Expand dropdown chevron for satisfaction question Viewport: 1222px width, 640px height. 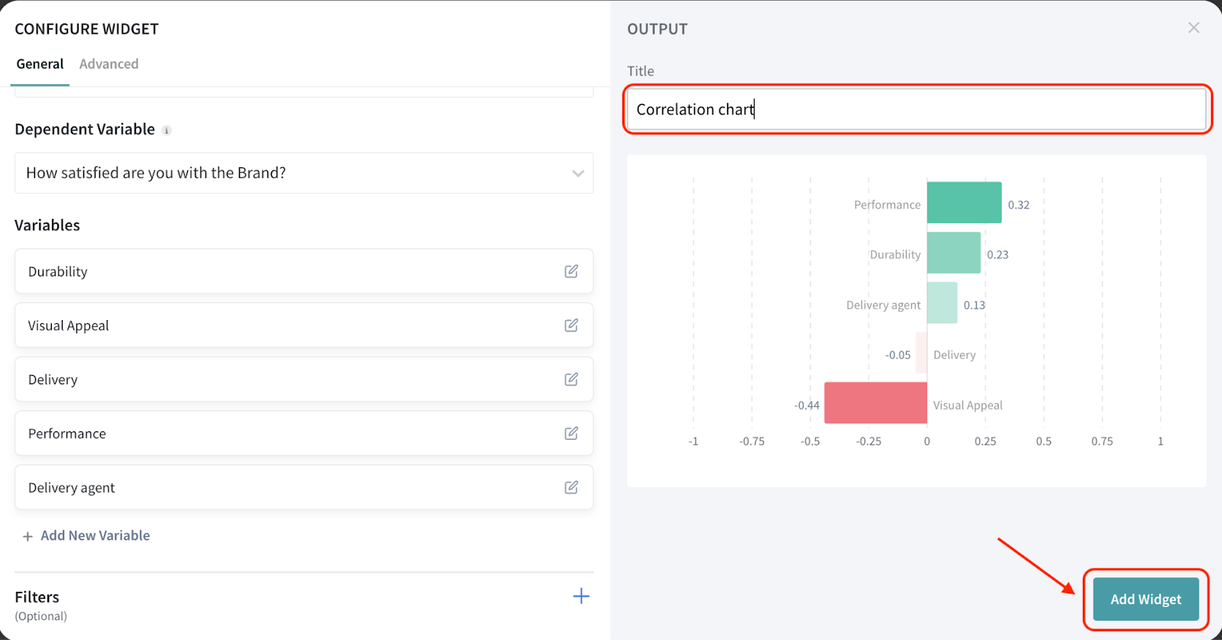coord(578,173)
